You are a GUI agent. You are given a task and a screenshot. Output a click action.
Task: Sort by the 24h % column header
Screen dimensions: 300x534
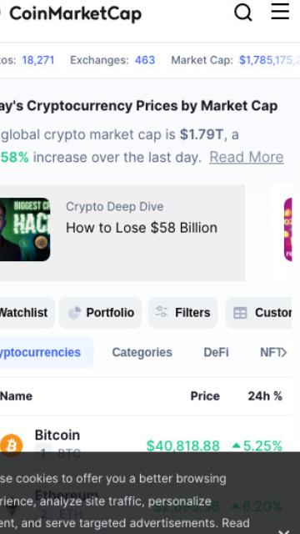pyautogui.click(x=265, y=396)
